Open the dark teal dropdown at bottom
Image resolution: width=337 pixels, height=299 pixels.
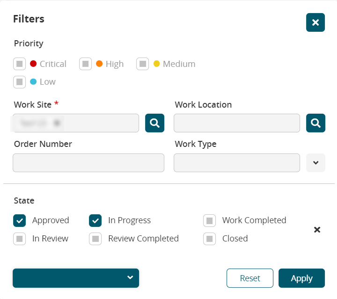click(76, 278)
